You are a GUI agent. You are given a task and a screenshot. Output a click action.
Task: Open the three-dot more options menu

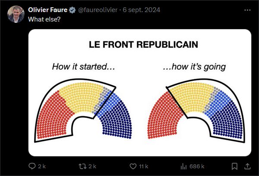pos(247,10)
